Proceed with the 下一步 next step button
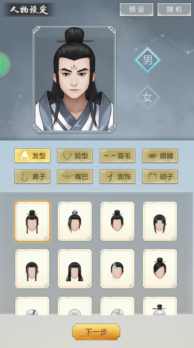Viewport: 194px width, 348px height. (x=96, y=332)
